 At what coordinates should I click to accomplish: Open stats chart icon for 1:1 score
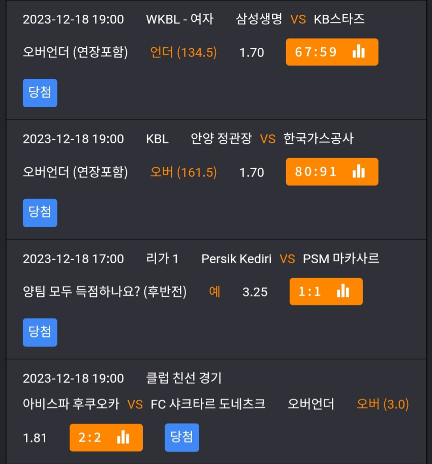click(343, 291)
